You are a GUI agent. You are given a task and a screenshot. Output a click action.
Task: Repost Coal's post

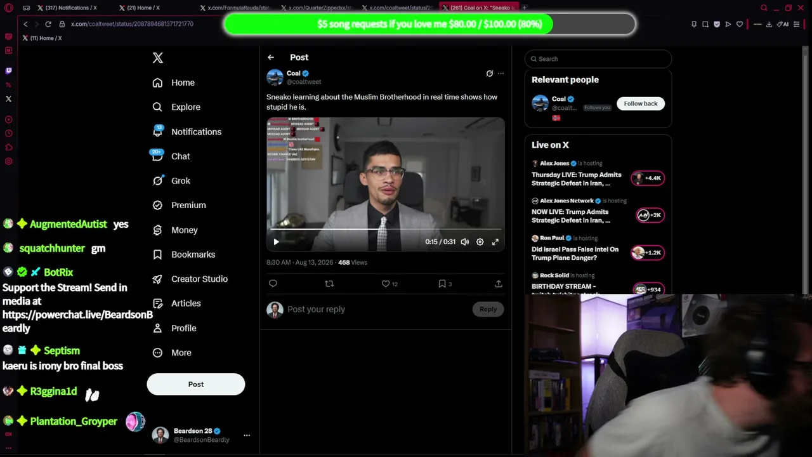tap(329, 284)
